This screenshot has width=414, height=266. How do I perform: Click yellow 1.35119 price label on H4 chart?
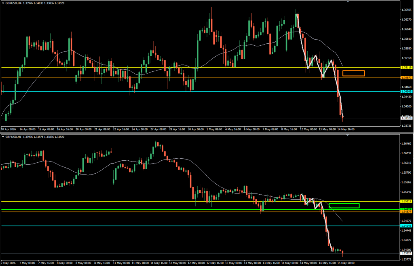(x=406, y=68)
